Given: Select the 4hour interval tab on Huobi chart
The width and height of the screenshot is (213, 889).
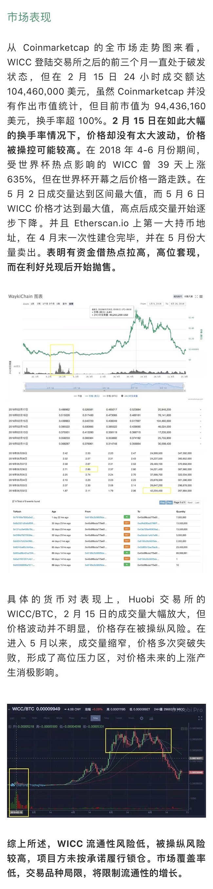Looking at the screenshot, I should [84, 718].
